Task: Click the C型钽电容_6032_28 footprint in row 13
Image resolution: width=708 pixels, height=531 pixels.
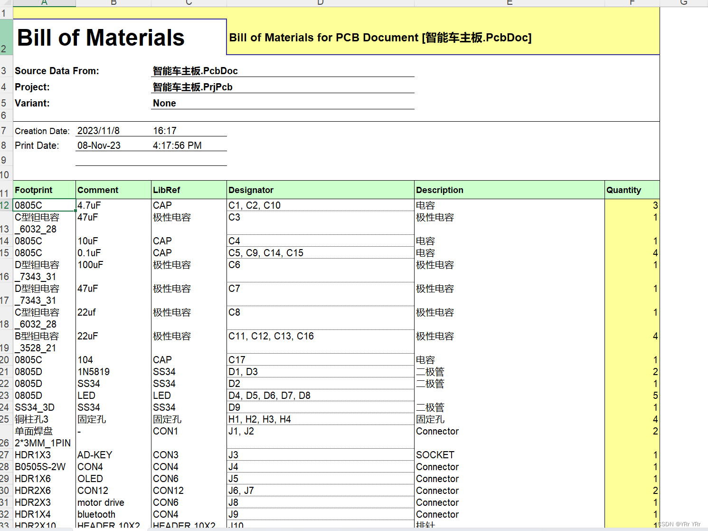Action: point(44,223)
